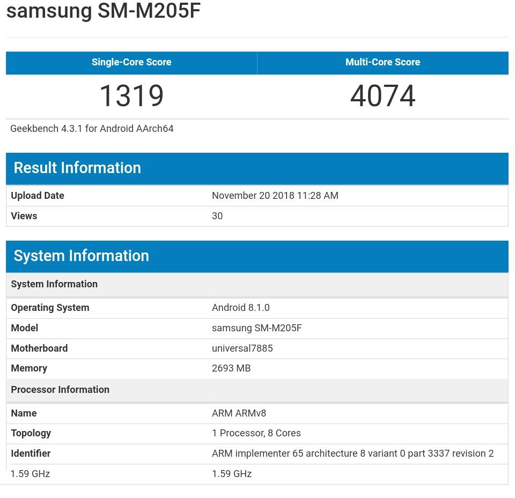Screen dimensions: 515x498
Task: Click the single-core score value 1319
Action: pos(131,95)
